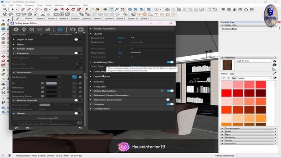281x158 pixels.
Task: Toggle the Material Override switch
Action: coord(77,101)
